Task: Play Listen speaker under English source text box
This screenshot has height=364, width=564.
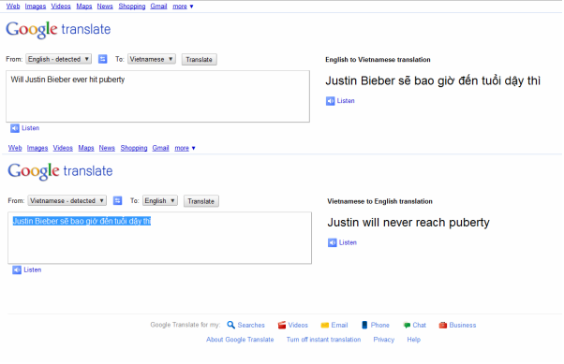Action: (x=24, y=128)
